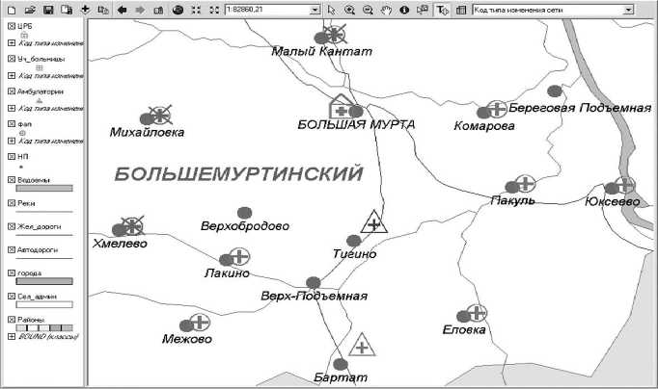The height and width of the screenshot is (389, 658).
Task: Click the crossed-out medical symbol at Хмелево
Action: (x=132, y=225)
